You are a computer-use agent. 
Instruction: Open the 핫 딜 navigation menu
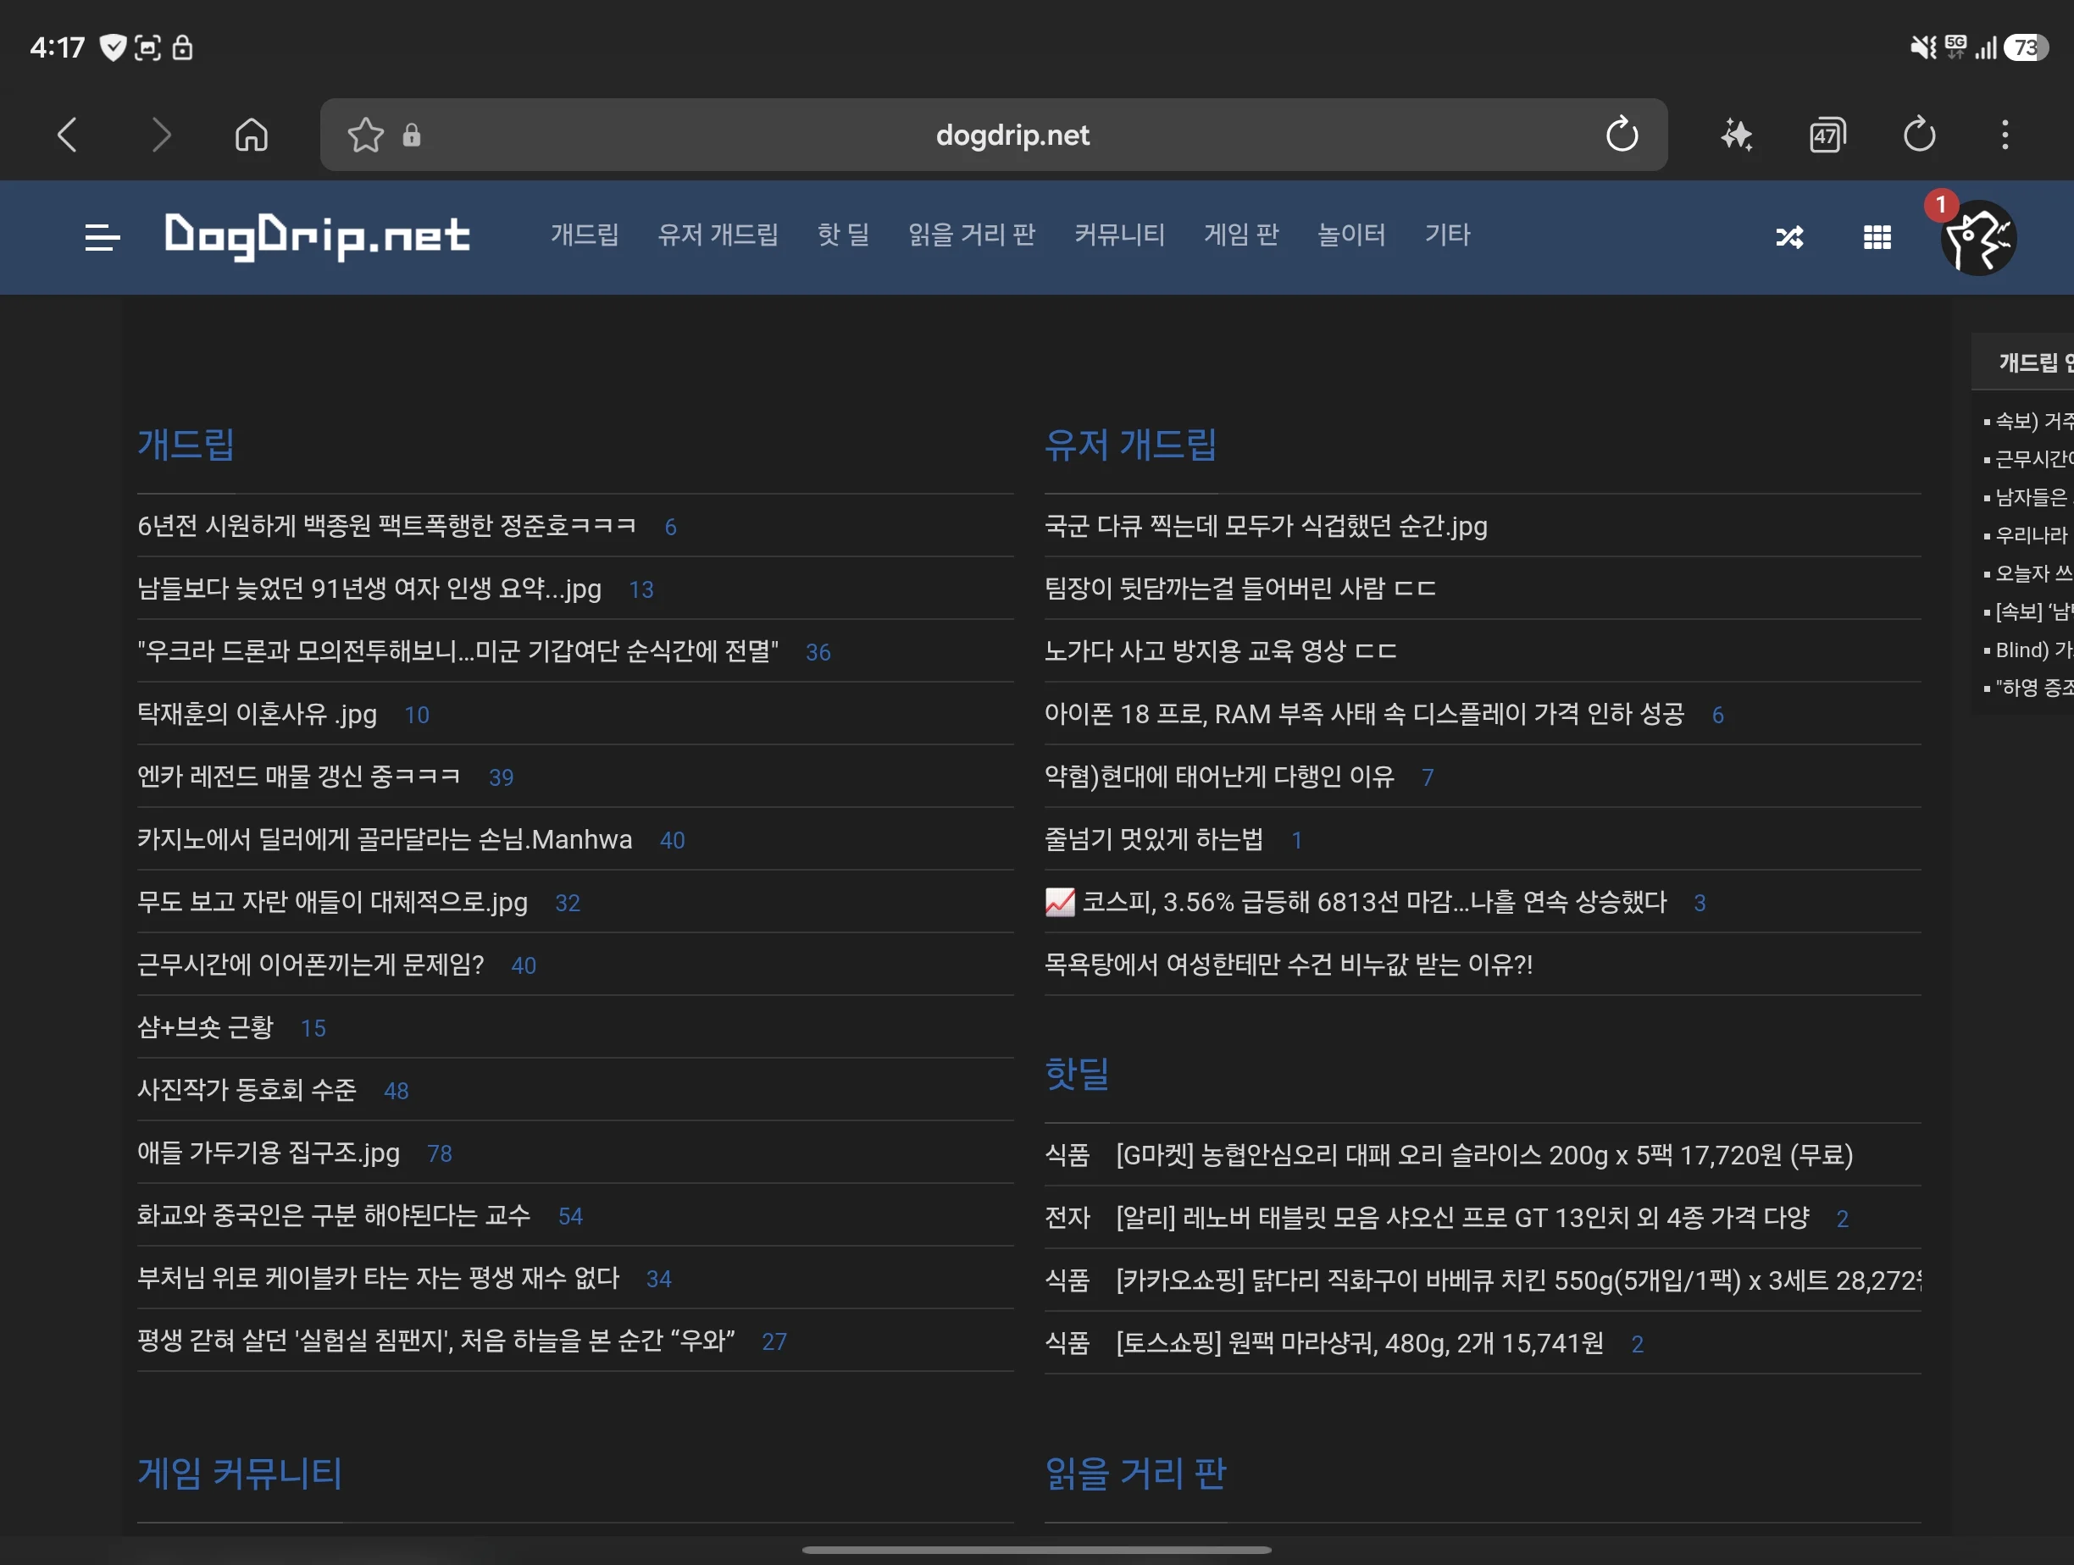pos(843,235)
